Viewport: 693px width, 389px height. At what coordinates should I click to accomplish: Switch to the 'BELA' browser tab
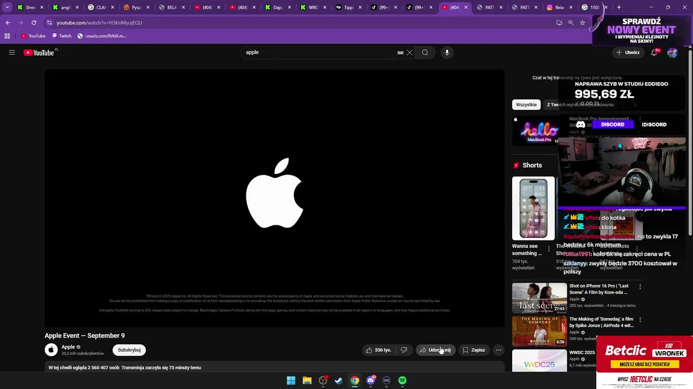(172, 7)
